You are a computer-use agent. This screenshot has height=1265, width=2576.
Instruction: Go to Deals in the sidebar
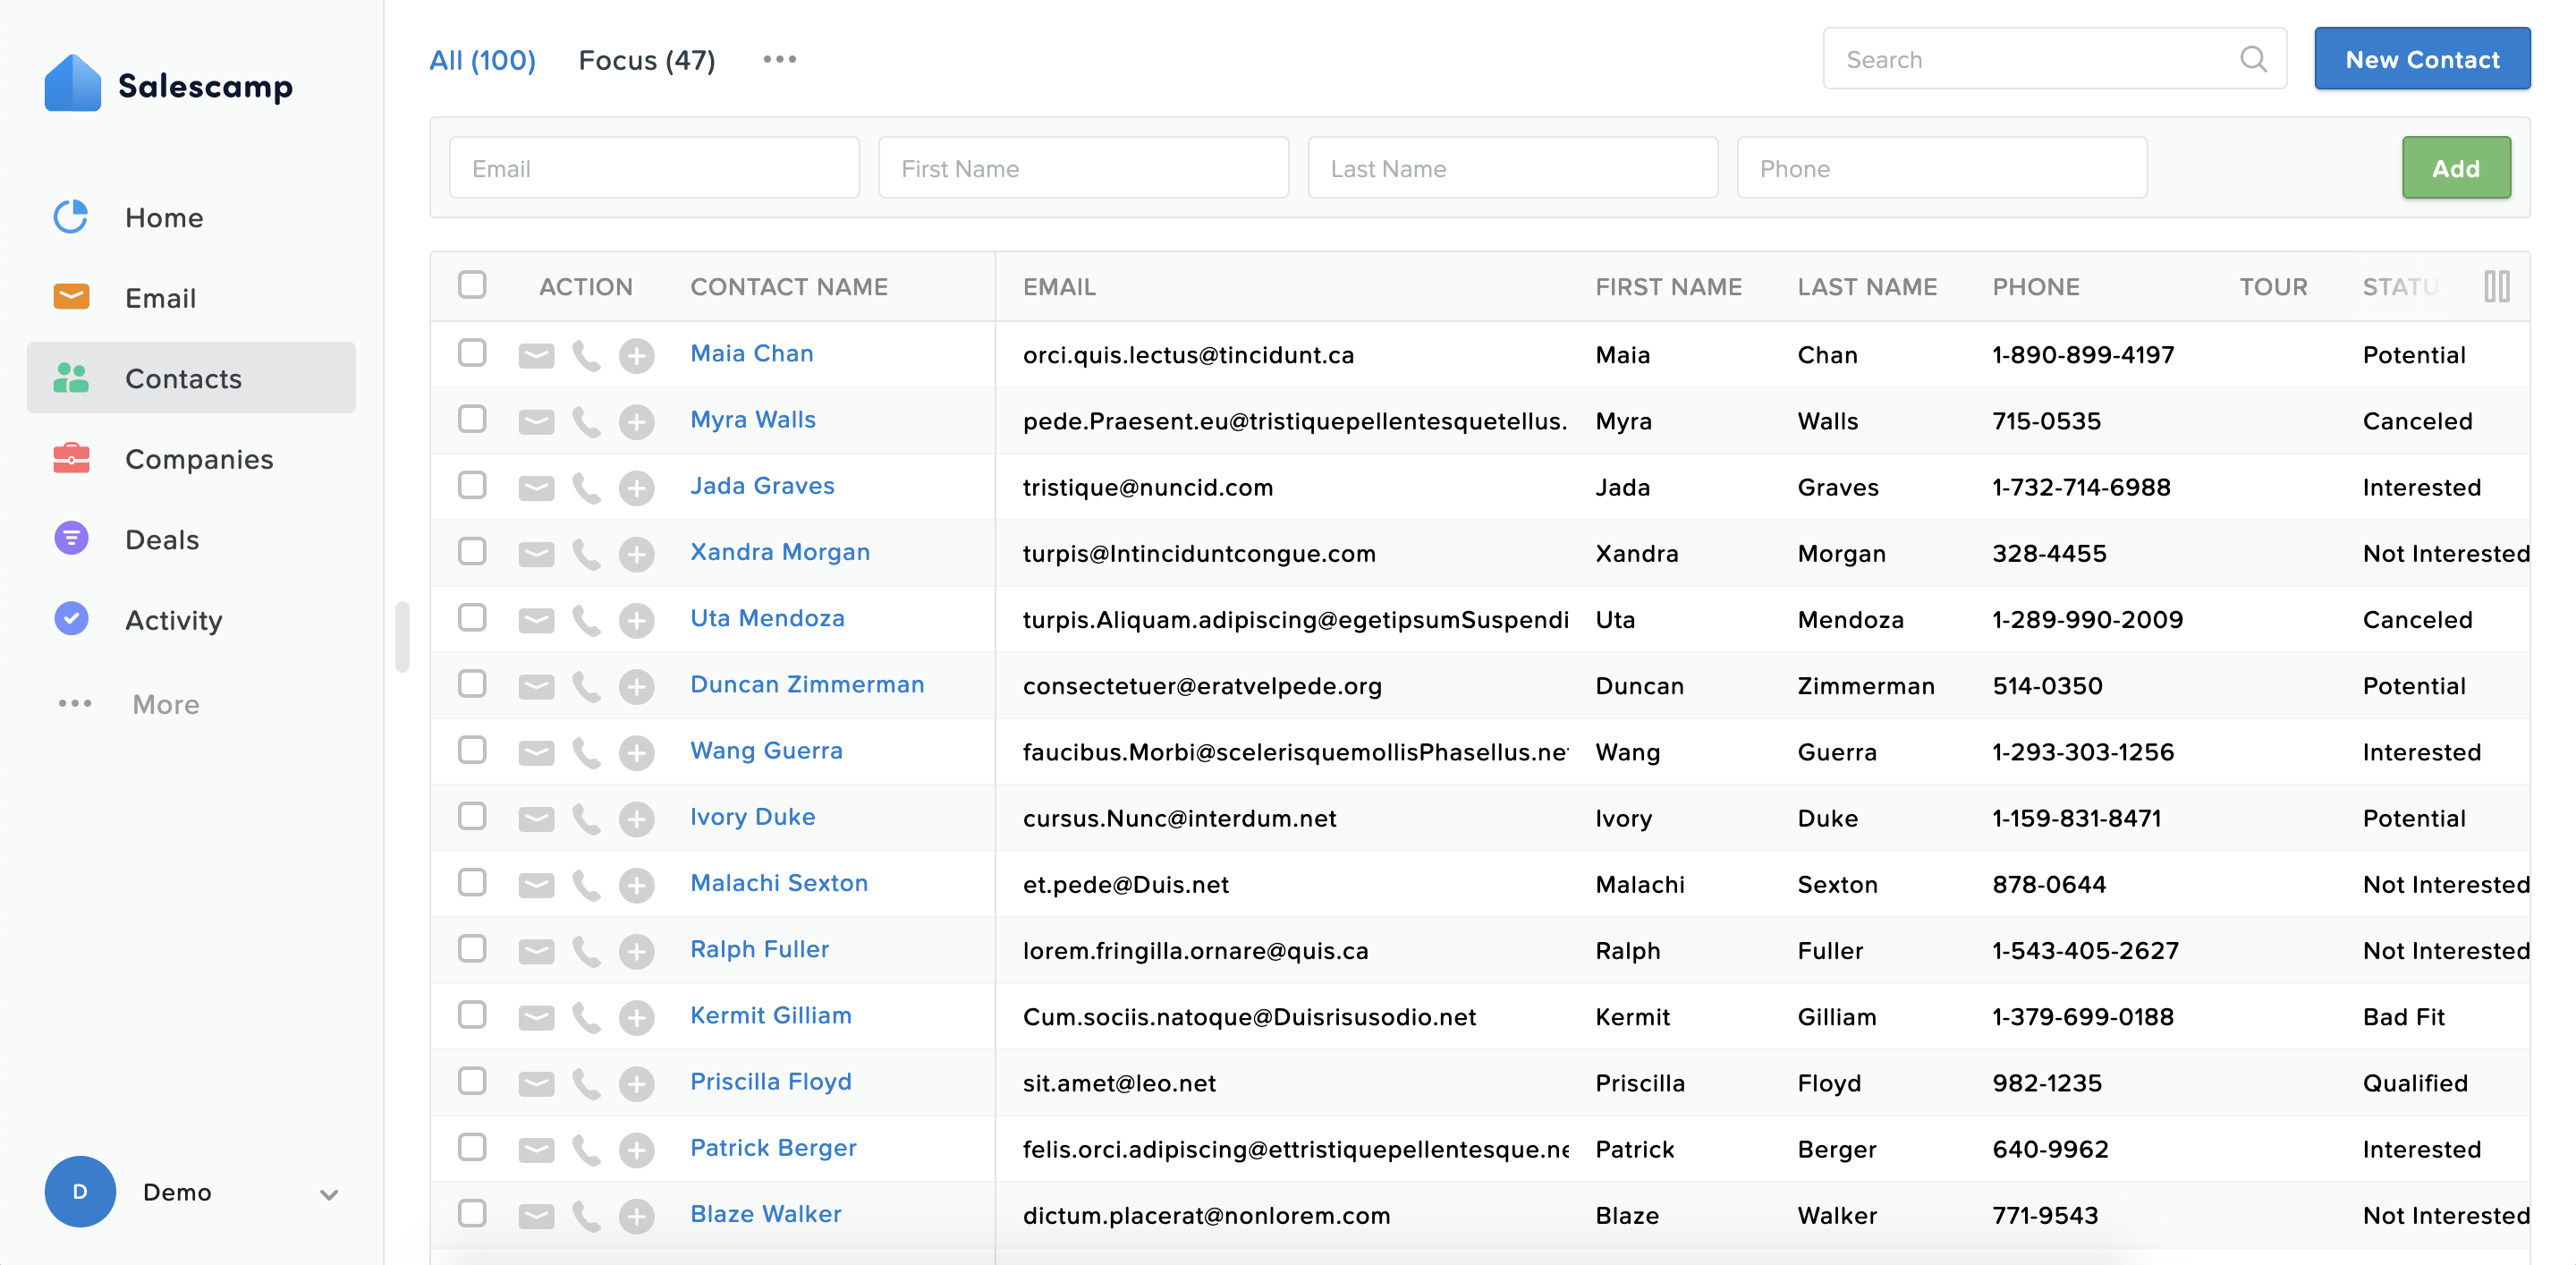pyautogui.click(x=162, y=540)
